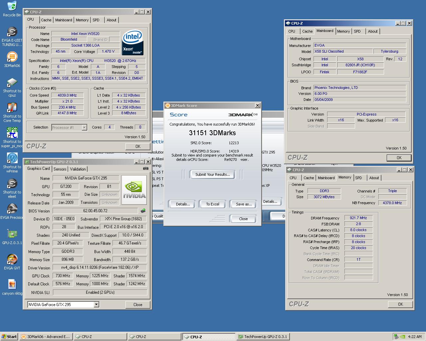Open the Recycle Bin desktop icon

pos(12,9)
